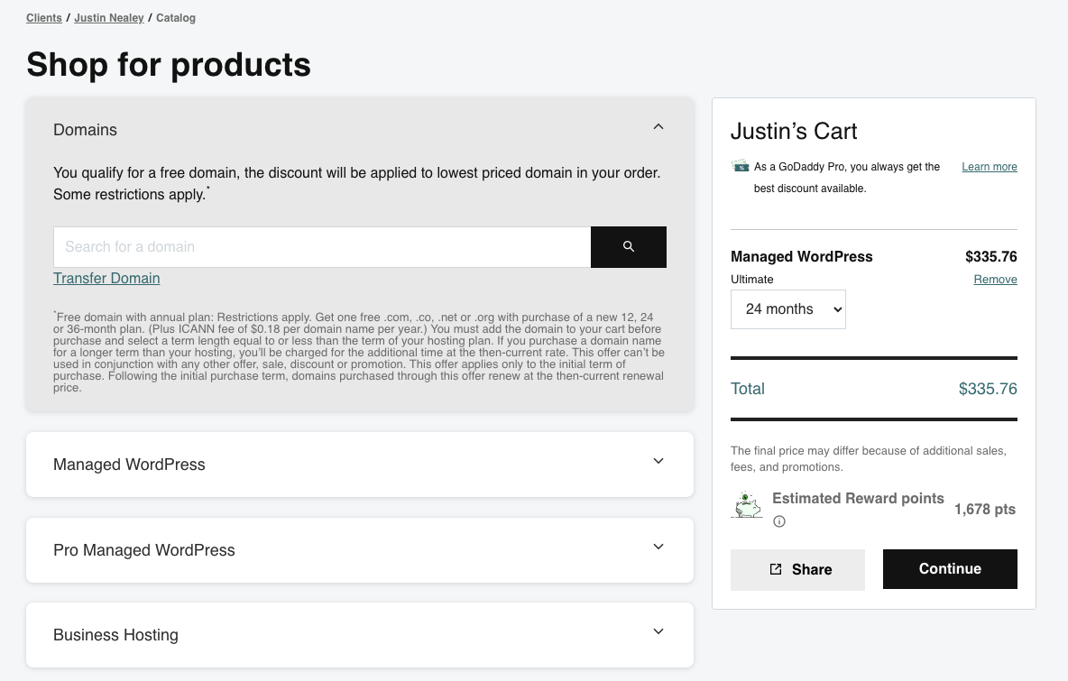Open the Learn more link
Image resolution: width=1068 pixels, height=681 pixels.
coord(989,167)
